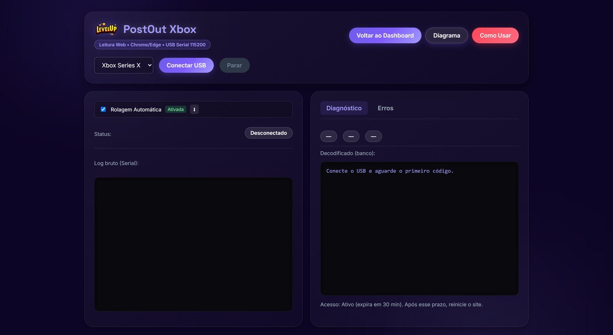Screen dimensions: 613x335
Task: Toggle the Rolagem Automática checkbox
Action: [x=103, y=109]
